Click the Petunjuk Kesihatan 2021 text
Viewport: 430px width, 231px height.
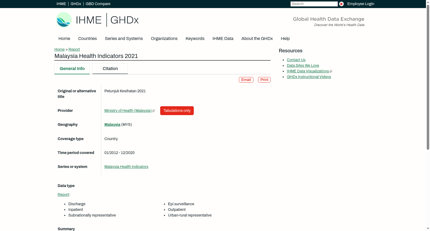pyautogui.click(x=125, y=91)
